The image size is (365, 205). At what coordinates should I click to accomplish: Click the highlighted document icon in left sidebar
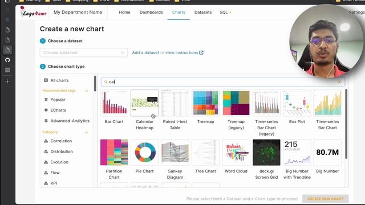click(x=7, y=50)
